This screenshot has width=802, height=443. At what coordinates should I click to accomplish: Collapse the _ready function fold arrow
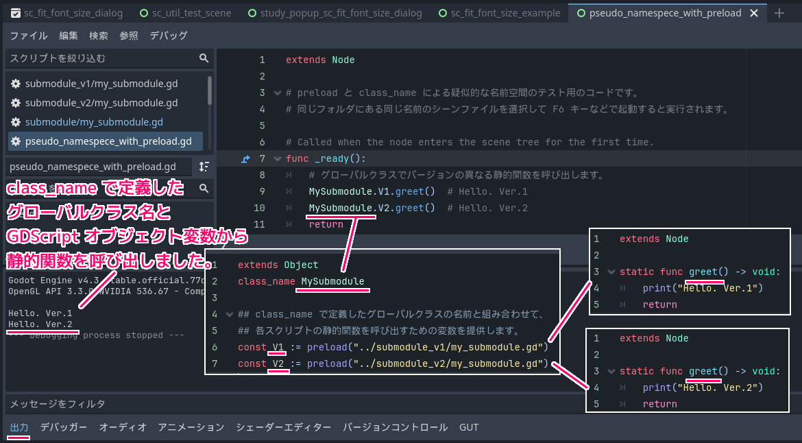[277, 159]
